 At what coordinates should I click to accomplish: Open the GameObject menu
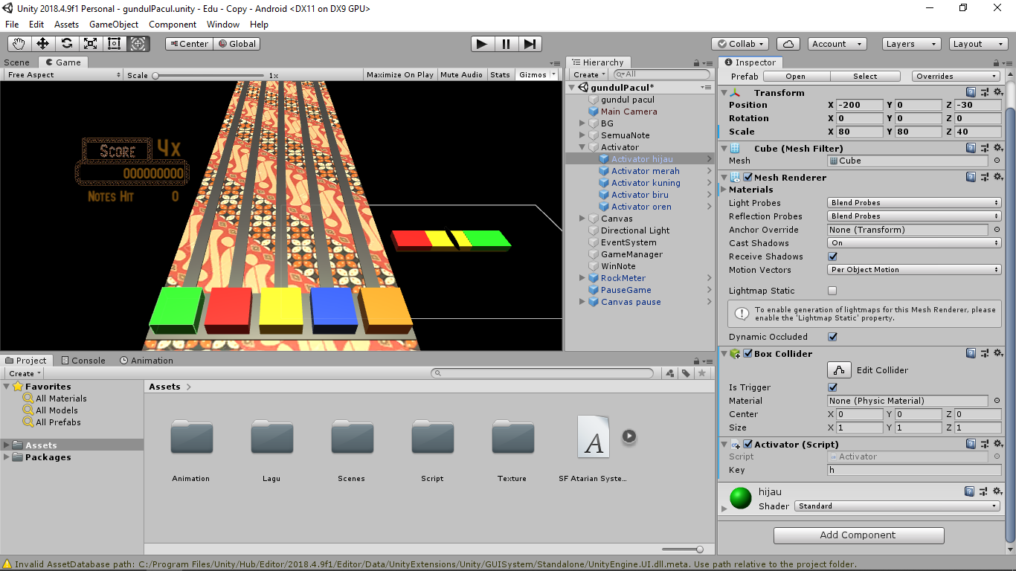click(x=114, y=25)
